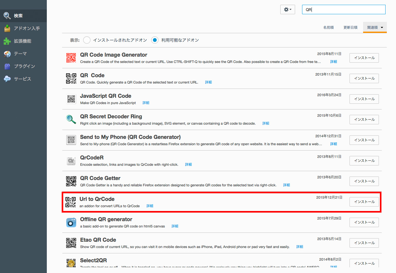Click the サービス speech bubble icon
This screenshot has height=273, width=396.
pyautogui.click(x=7, y=79)
